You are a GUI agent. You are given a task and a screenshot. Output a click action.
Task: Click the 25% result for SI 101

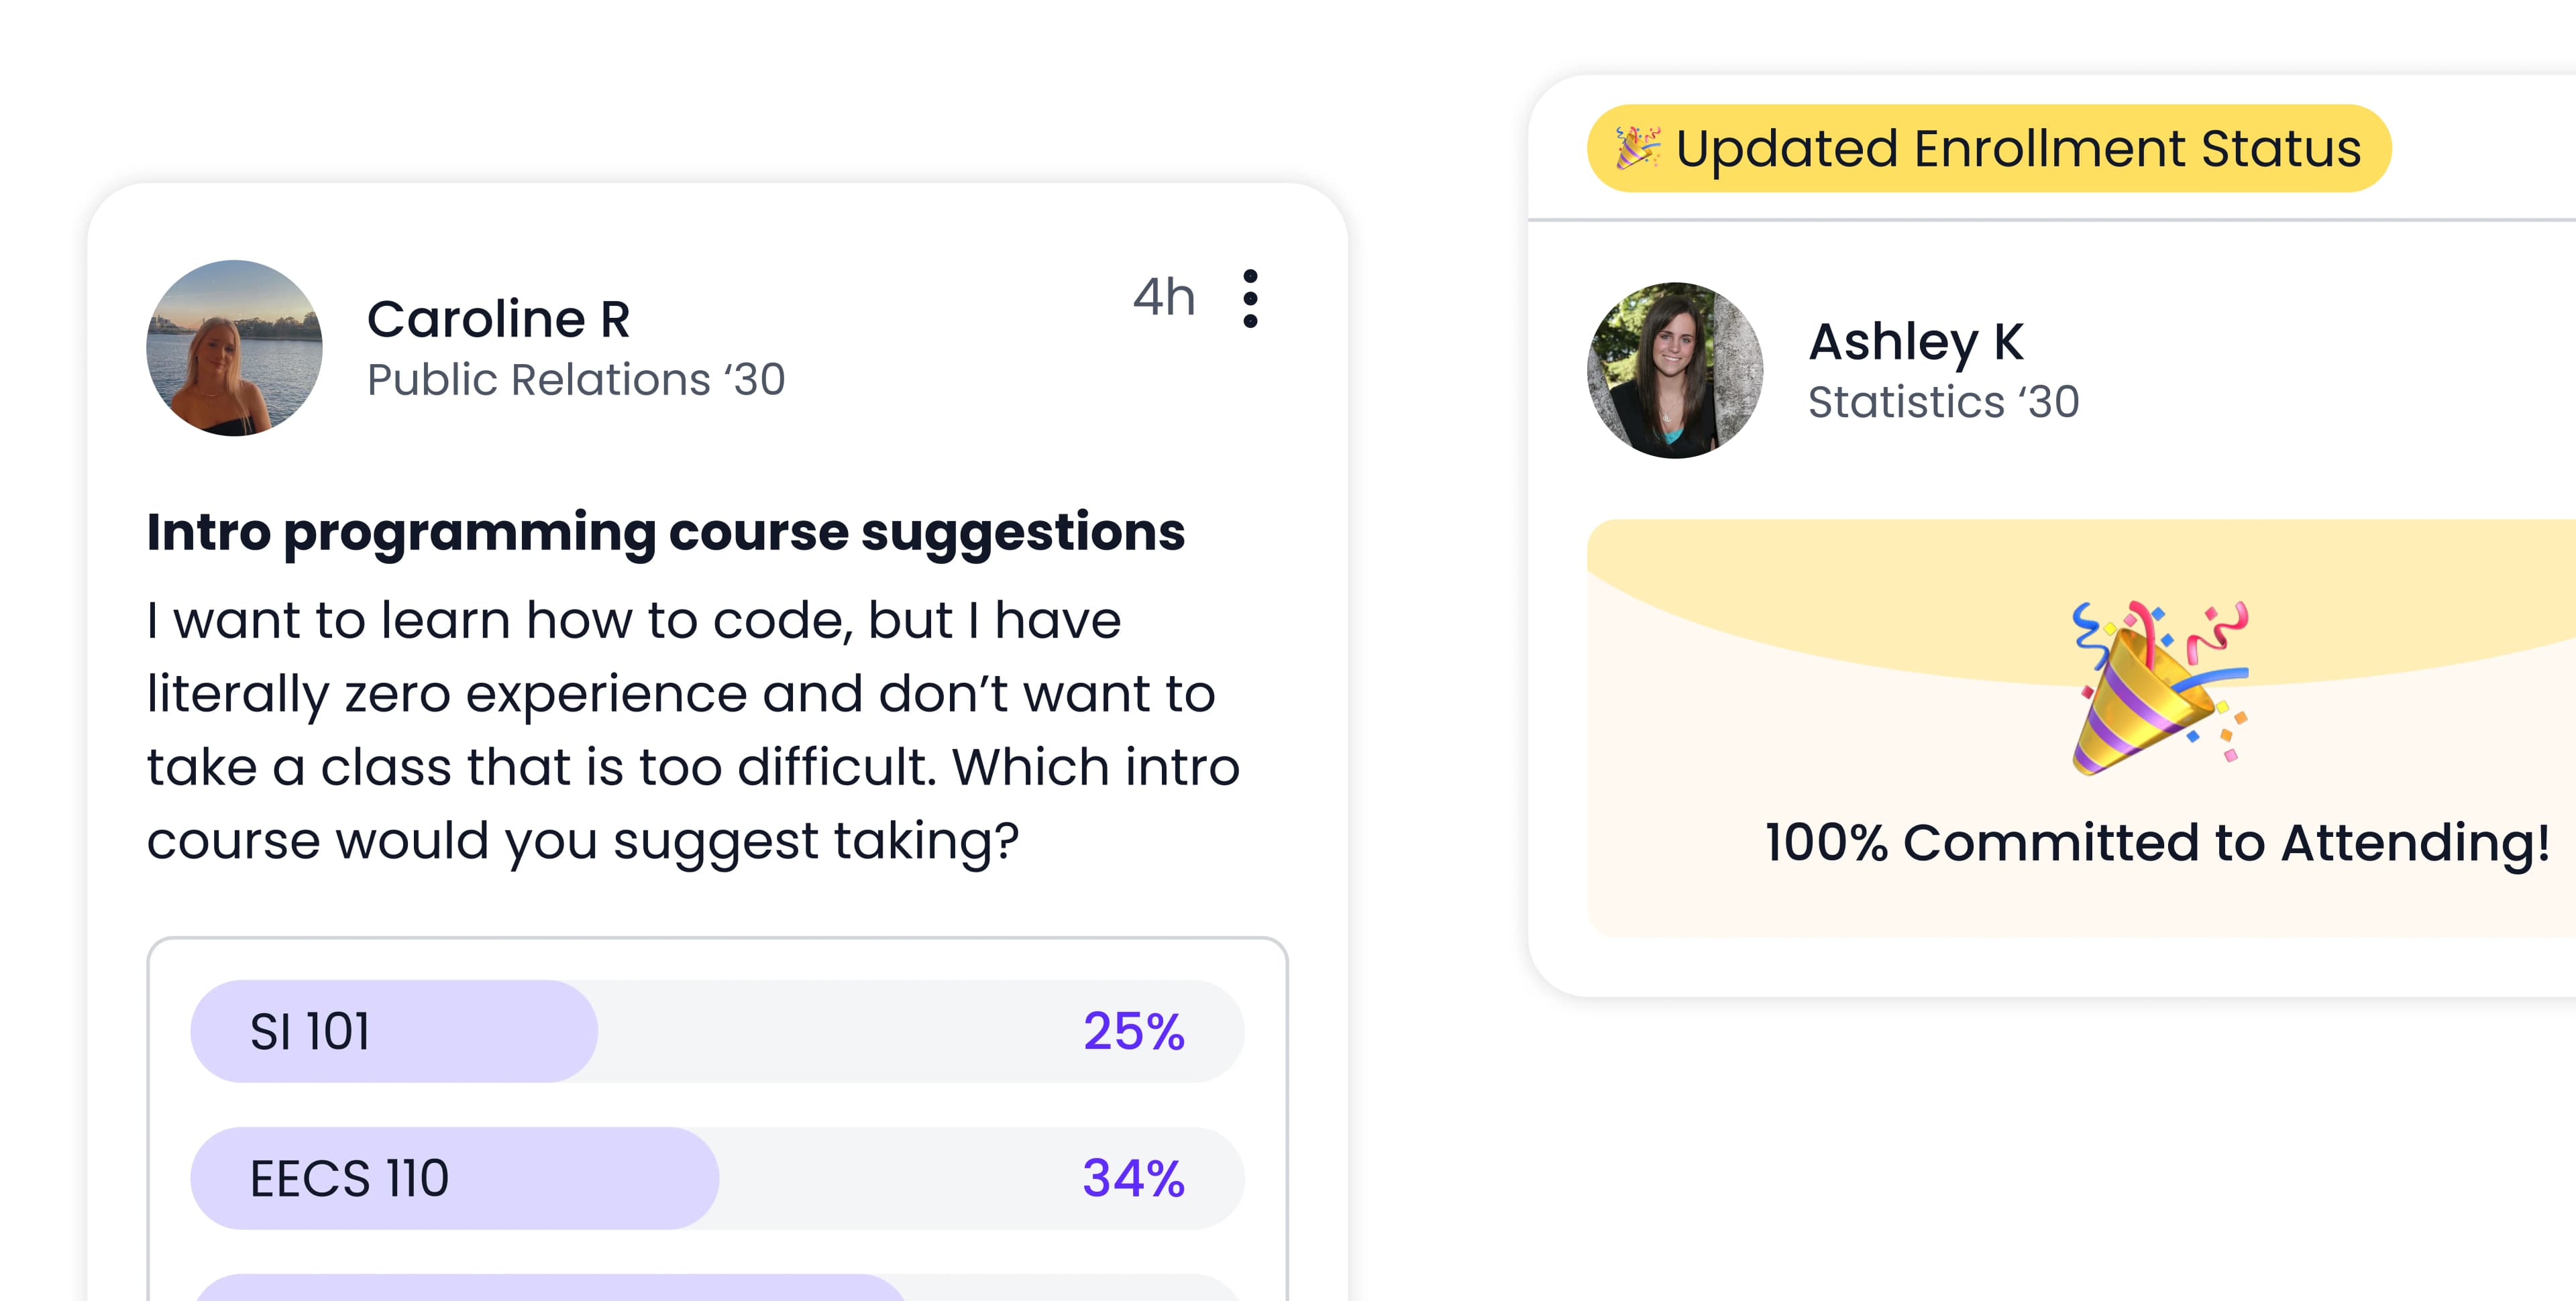tap(1133, 1031)
